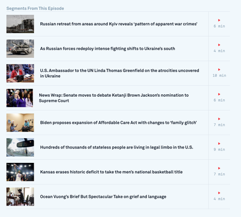
Task: Open the Ocean Vuong thumbnail image
Action: coord(20,197)
